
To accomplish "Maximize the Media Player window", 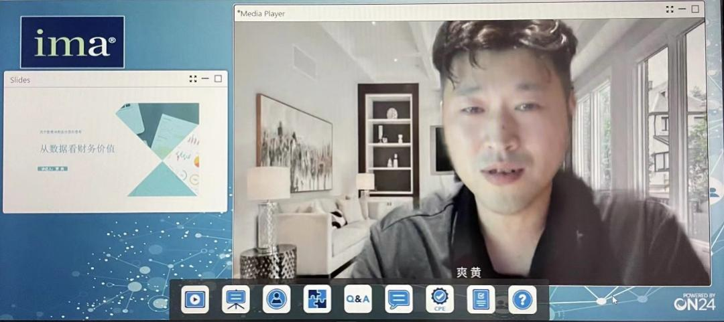I will [695, 9].
